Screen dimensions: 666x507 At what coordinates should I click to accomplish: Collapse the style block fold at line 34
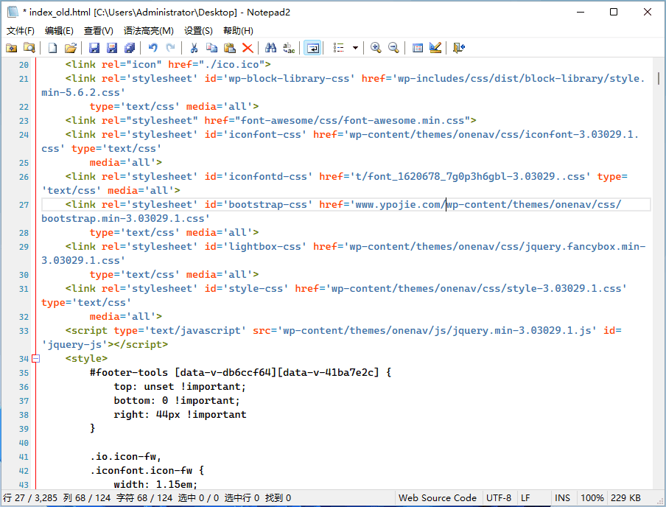[x=35, y=359]
